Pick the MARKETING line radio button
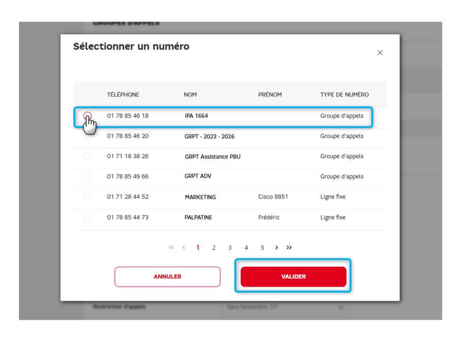 click(87, 197)
